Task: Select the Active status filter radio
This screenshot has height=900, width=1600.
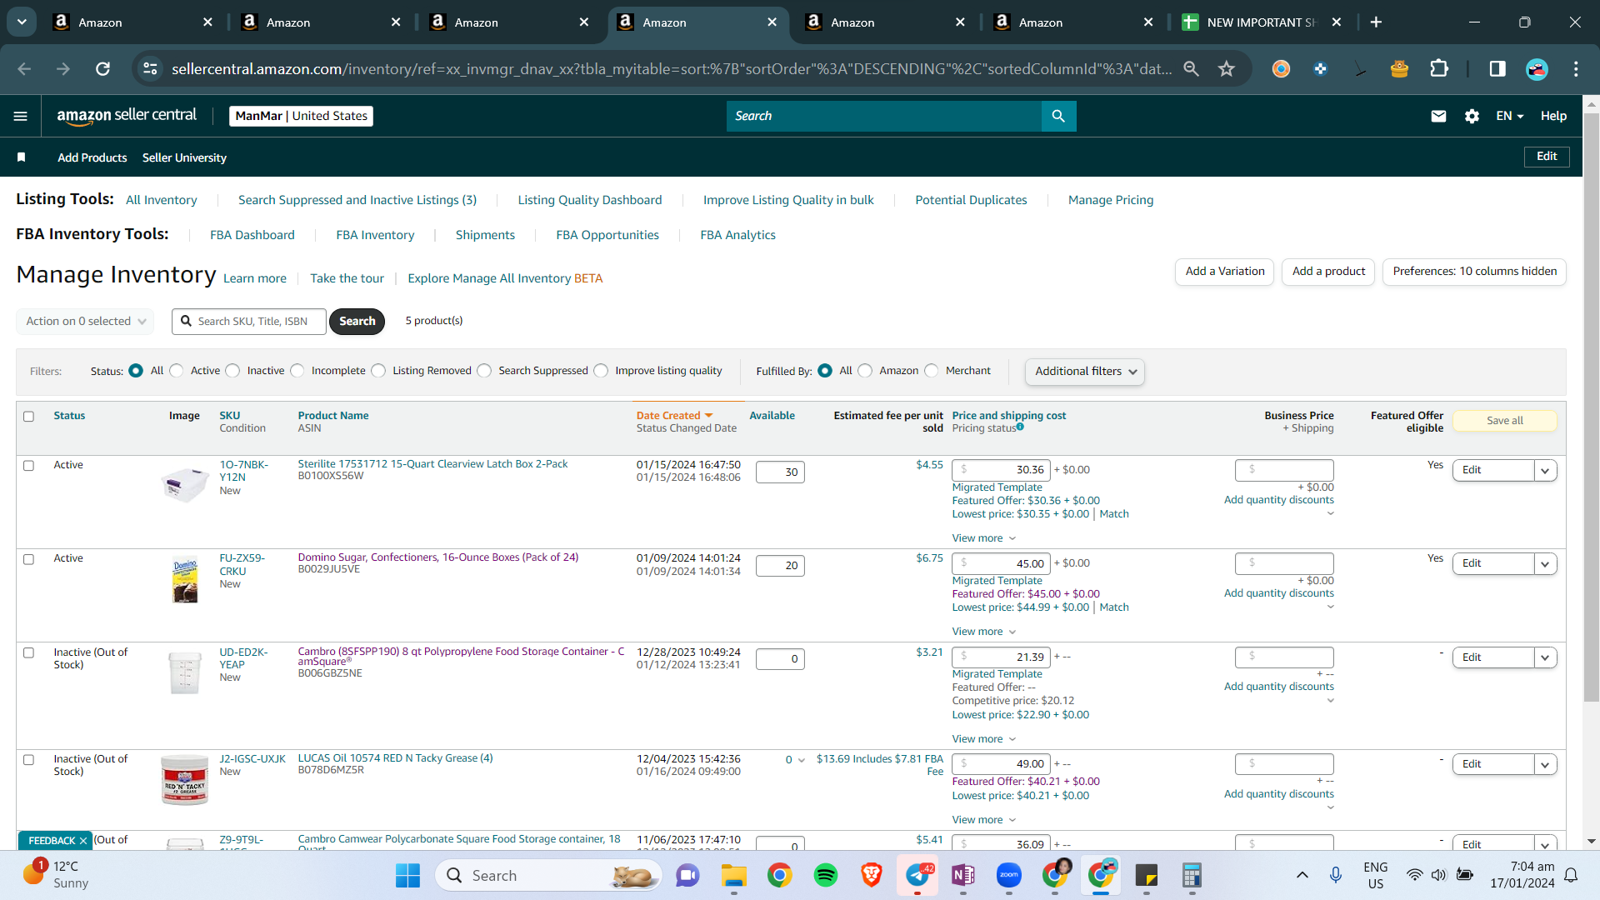Action: point(177,371)
